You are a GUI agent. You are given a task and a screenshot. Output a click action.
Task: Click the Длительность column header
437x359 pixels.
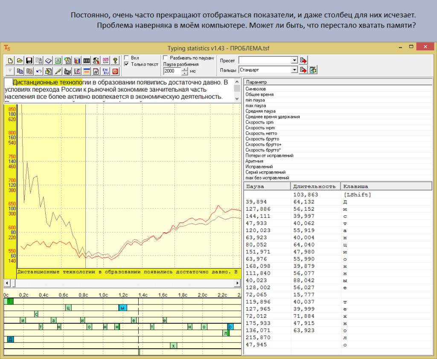(x=315, y=186)
